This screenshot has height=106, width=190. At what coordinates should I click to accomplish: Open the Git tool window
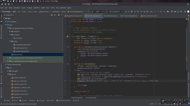[x=15, y=100]
